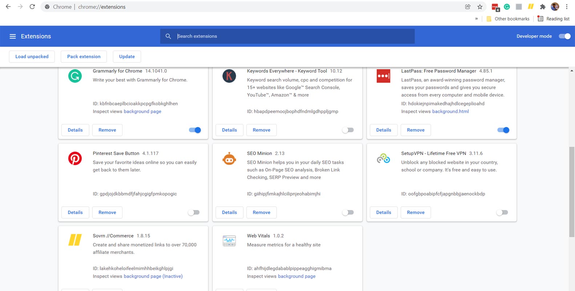This screenshot has width=575, height=291.
Task: Open the Chrome profile avatar
Action: pyautogui.click(x=555, y=7)
